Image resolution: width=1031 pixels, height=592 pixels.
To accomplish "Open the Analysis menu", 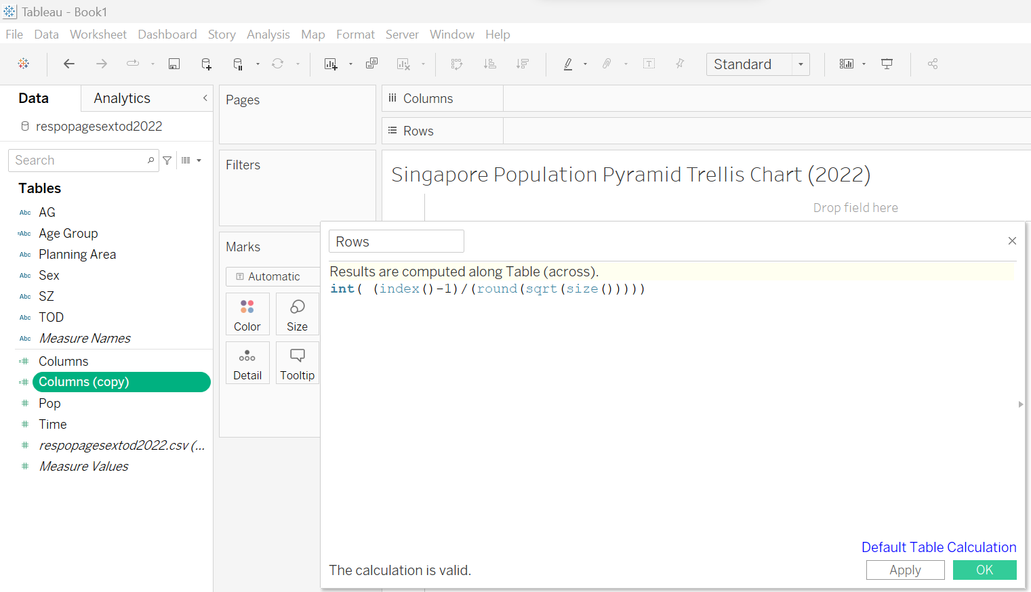I will coord(268,35).
